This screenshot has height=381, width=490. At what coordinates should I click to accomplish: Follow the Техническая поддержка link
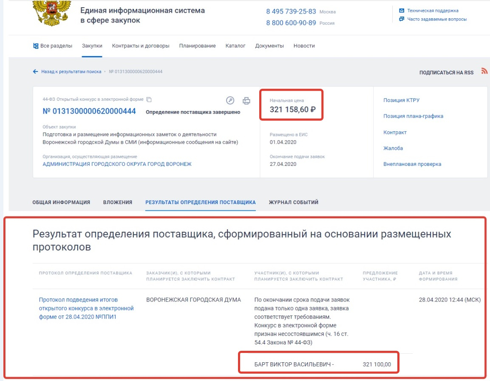click(x=433, y=11)
